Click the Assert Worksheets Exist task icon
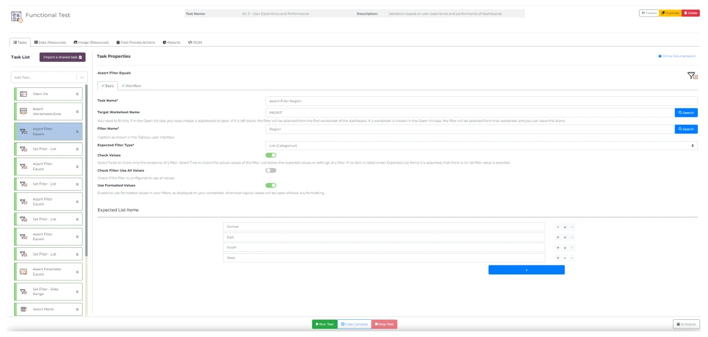This screenshot has width=708, height=337. (24, 111)
